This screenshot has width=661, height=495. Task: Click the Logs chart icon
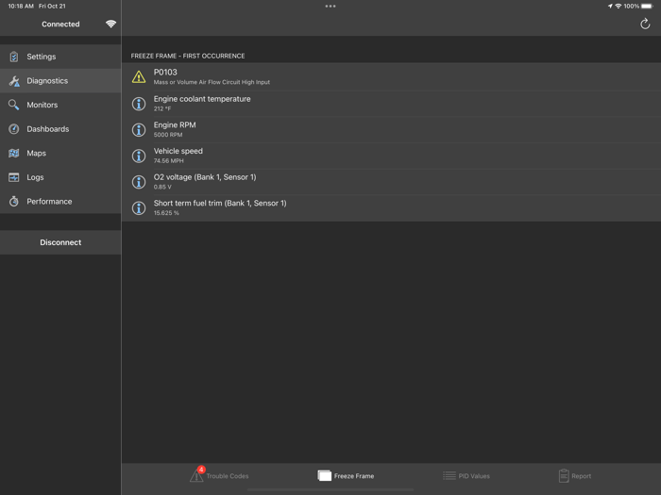point(14,177)
